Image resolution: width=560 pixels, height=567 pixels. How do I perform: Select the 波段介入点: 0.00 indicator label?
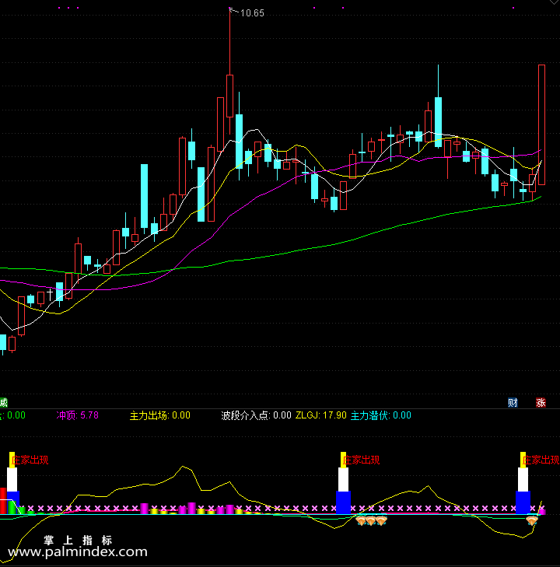(256, 415)
